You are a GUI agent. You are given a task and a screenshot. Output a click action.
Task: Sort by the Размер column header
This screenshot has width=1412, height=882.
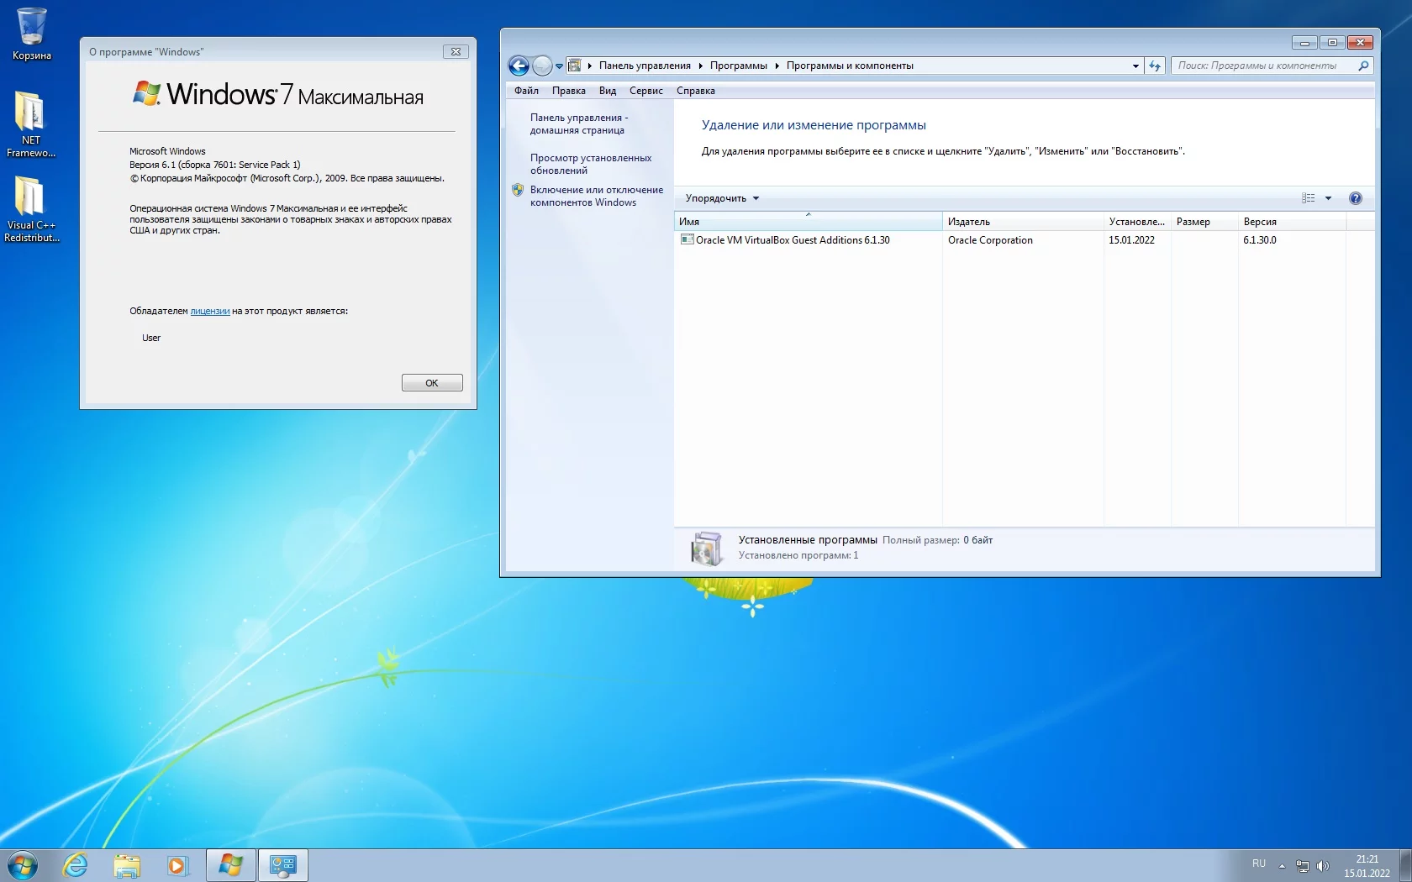[1204, 222]
